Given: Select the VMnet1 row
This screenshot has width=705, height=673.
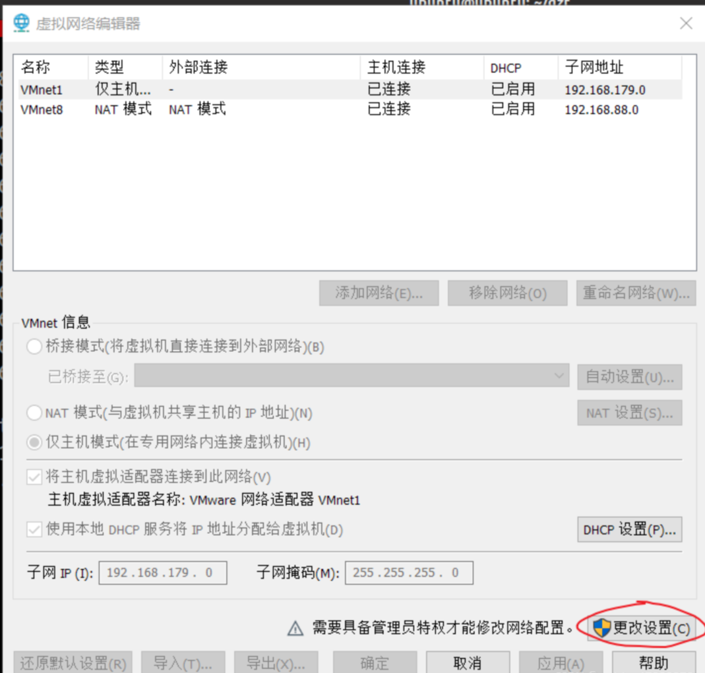Looking at the screenshot, I should point(350,90).
